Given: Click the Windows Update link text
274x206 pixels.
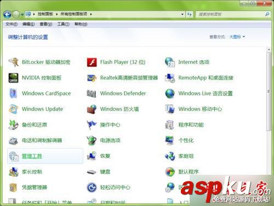Looking at the screenshot, I should click(42, 109).
